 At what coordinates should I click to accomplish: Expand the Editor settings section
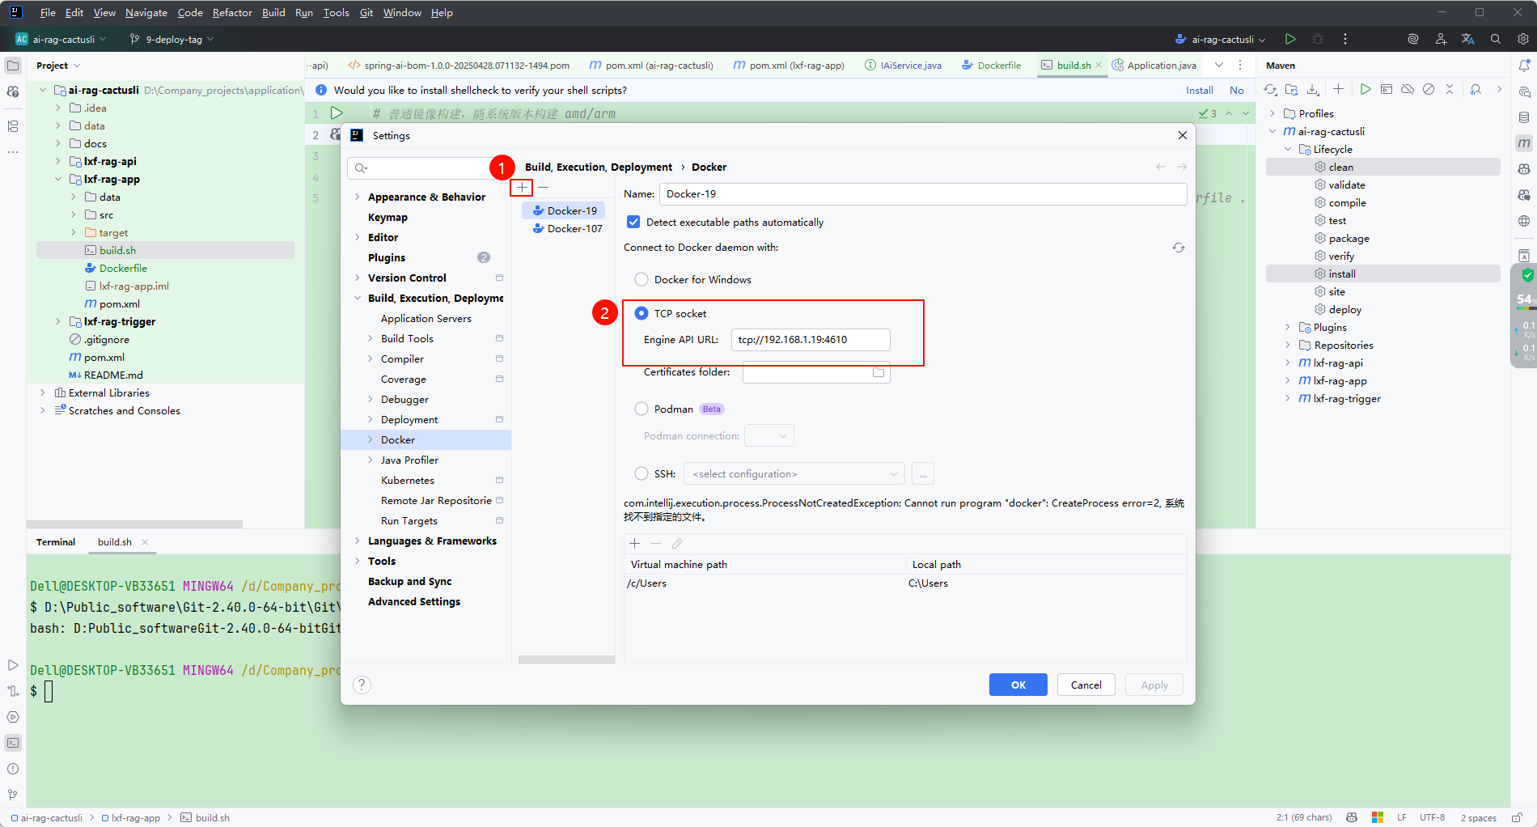click(x=358, y=237)
